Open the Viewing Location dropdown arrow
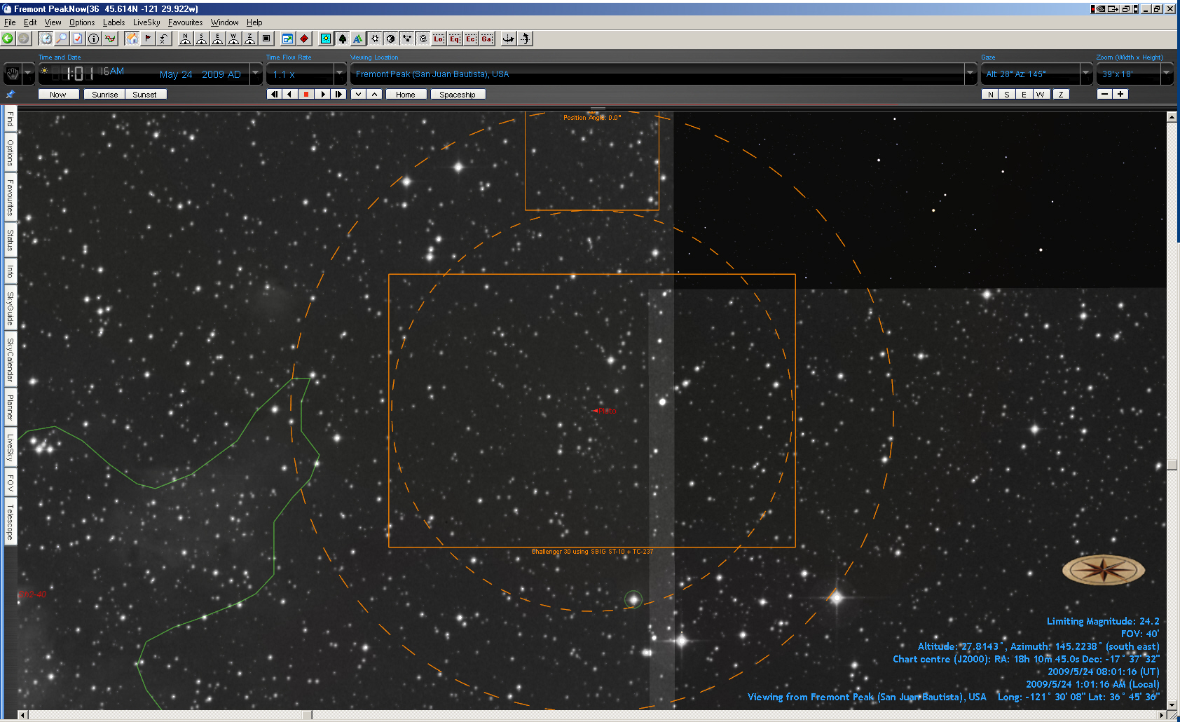1180x722 pixels. coord(970,74)
